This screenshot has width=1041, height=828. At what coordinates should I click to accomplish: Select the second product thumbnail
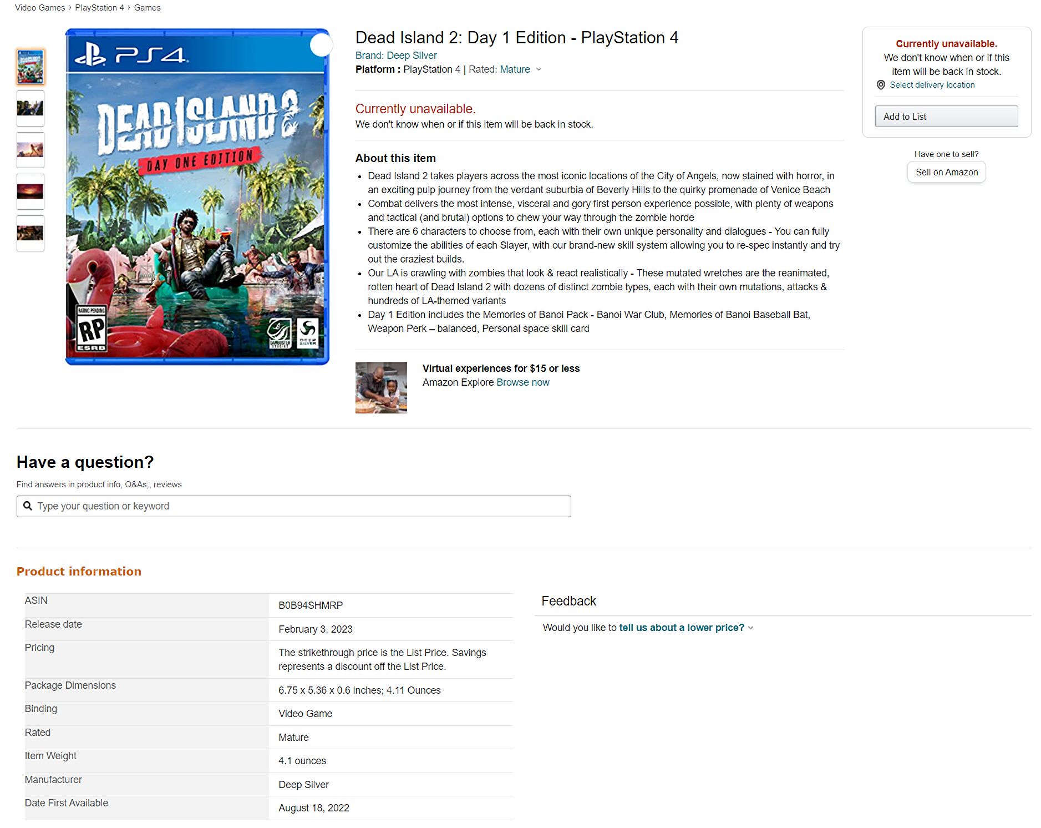pos(31,108)
